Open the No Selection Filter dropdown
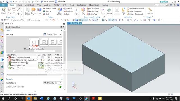Screen dimensions: 180x101 tap(19, 20)
